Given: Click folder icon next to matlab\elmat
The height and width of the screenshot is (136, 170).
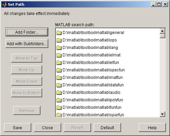Looking at the screenshot, I should coord(59,55).
